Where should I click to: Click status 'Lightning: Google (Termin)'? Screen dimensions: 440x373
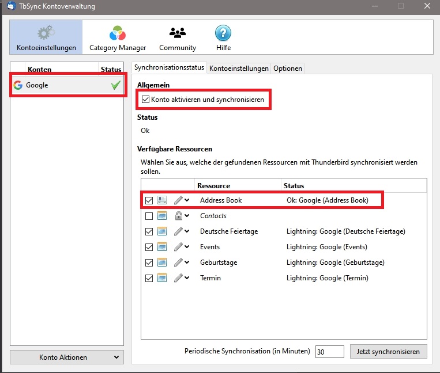tap(328, 278)
